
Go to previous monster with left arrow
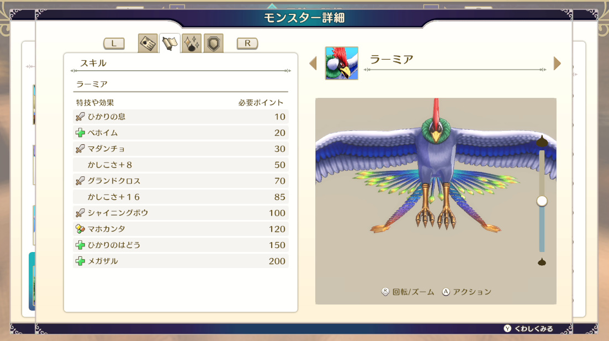point(313,64)
